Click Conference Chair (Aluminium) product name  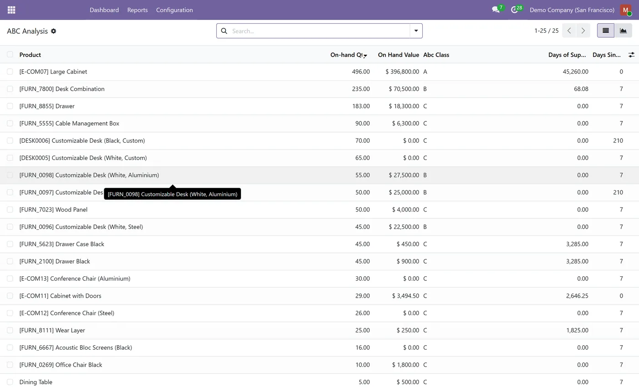click(x=75, y=279)
